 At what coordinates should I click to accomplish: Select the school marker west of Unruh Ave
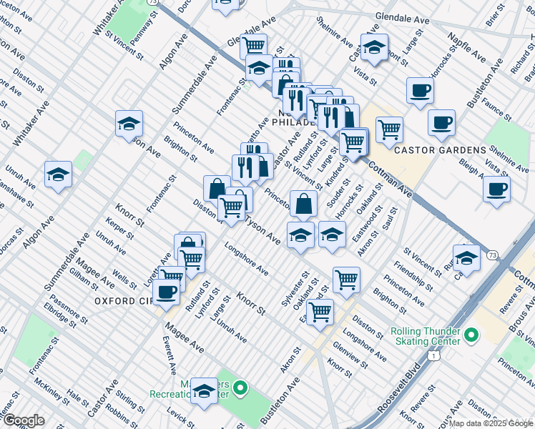tap(59, 176)
